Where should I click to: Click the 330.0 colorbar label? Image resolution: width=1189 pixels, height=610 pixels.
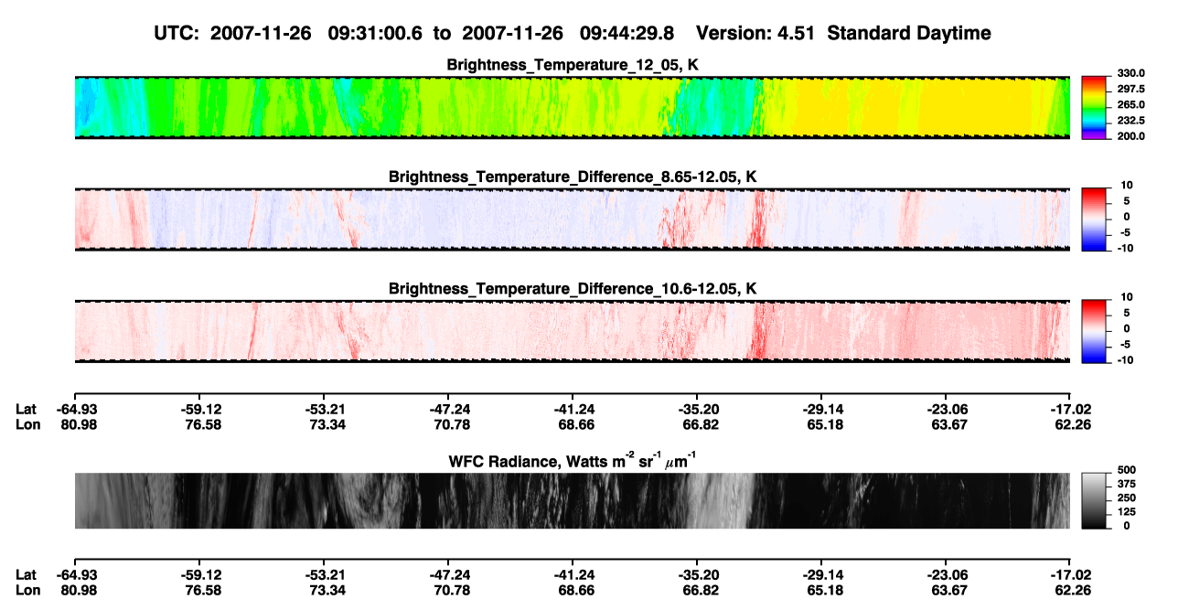(x=1130, y=73)
